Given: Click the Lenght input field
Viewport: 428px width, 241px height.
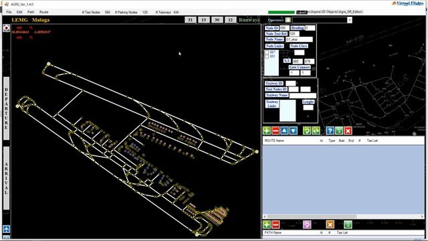Looking at the screenshot, I should (308, 107).
